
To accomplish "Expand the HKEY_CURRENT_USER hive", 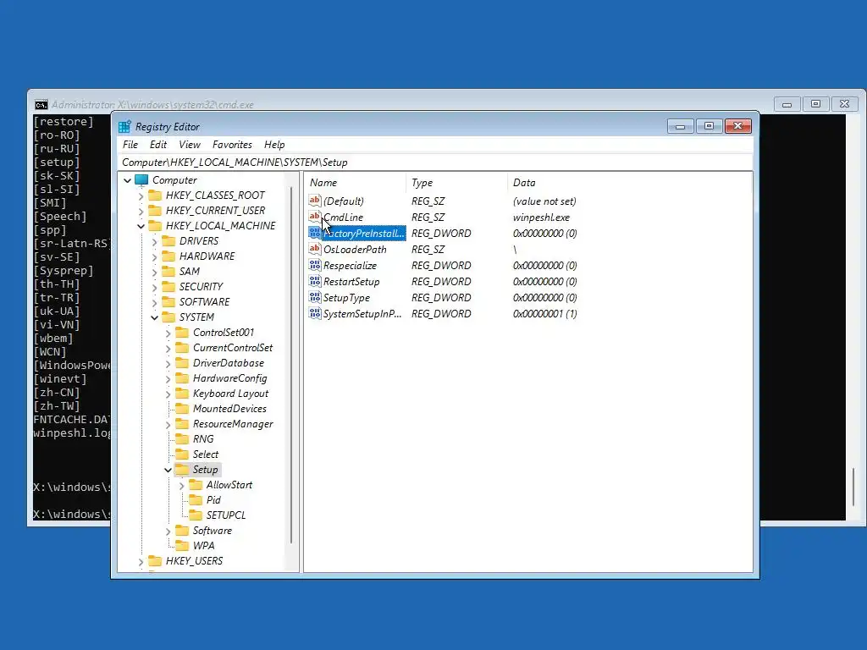I will [x=141, y=211].
